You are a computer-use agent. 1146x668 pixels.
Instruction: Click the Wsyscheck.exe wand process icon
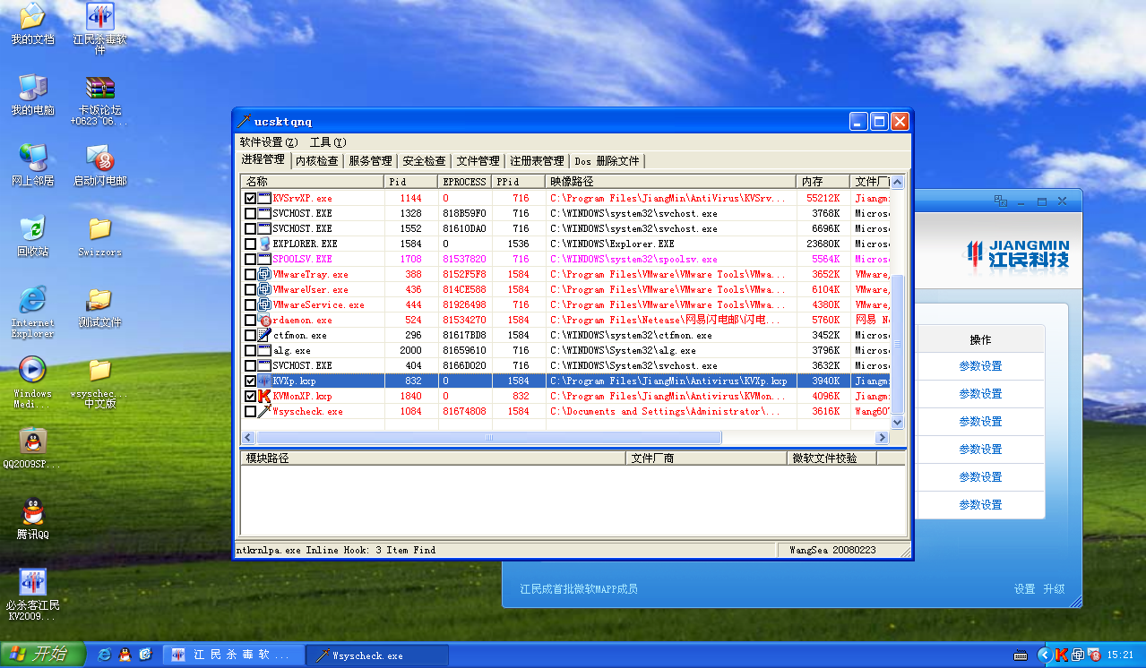point(264,411)
